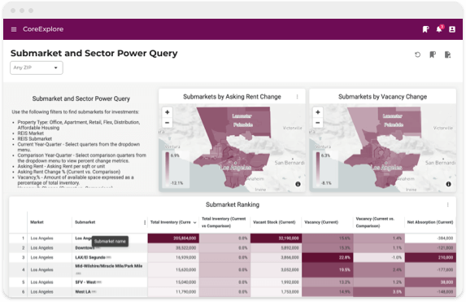Click the -177,000 net absorption cell
This screenshot has width=466, height=302.
click(430, 269)
